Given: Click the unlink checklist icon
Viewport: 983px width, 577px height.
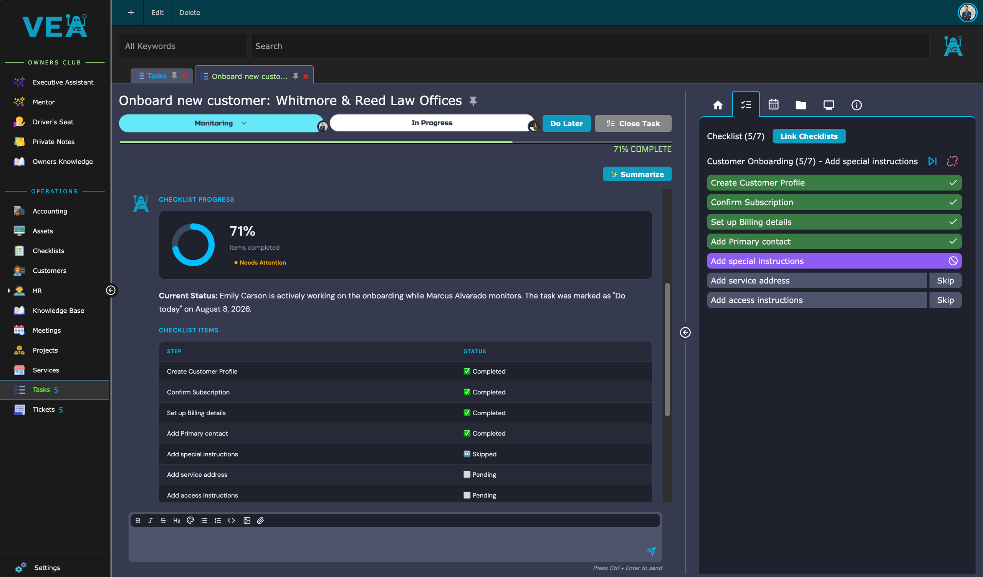Looking at the screenshot, I should point(952,161).
